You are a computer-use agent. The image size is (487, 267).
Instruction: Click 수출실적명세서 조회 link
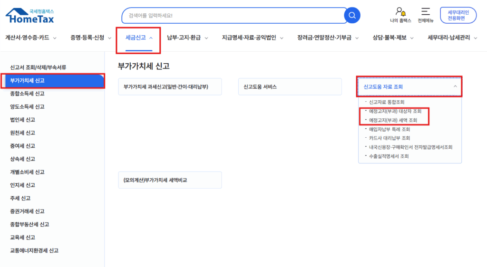coord(389,156)
